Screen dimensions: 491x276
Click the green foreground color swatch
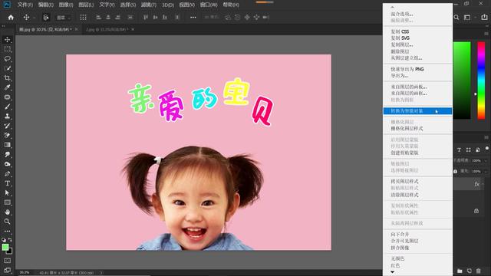tap(5, 247)
